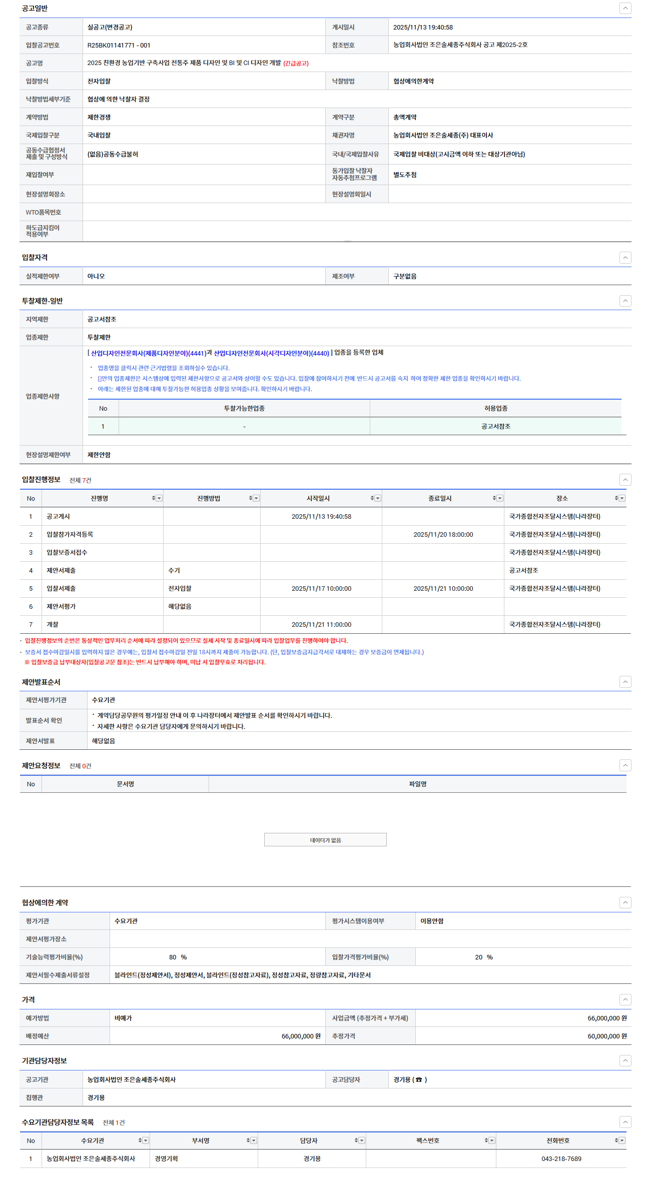646x1189 pixels.
Task: Sort the 수요기관 column
Action: coord(140,1140)
